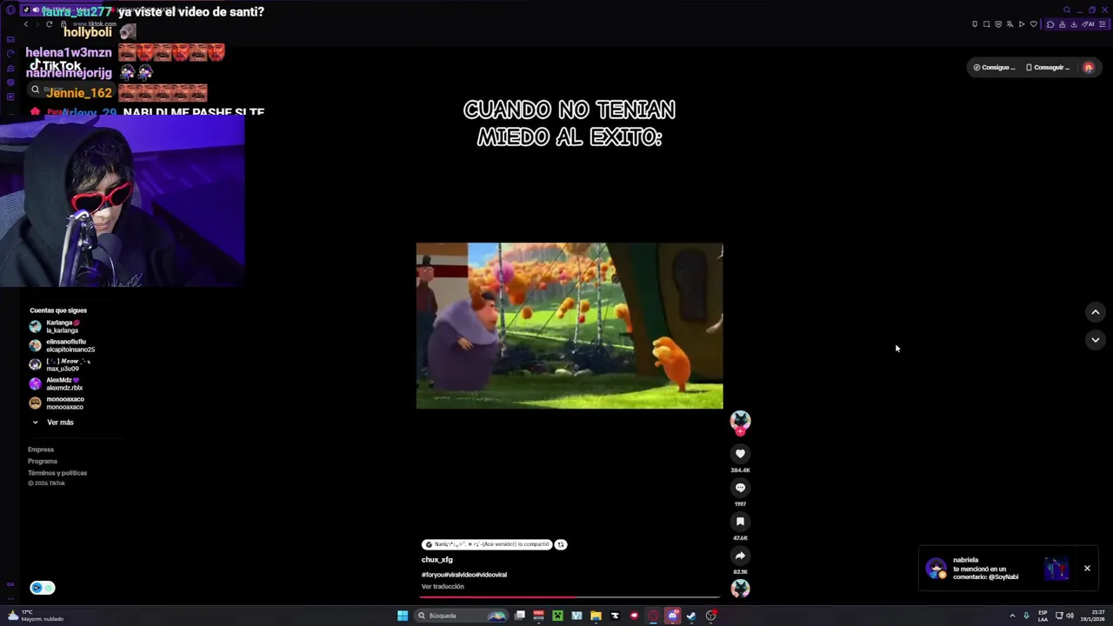The width and height of the screenshot is (1113, 626).
Task: Toggle the floating pill switch in lower left
Action: tap(43, 588)
